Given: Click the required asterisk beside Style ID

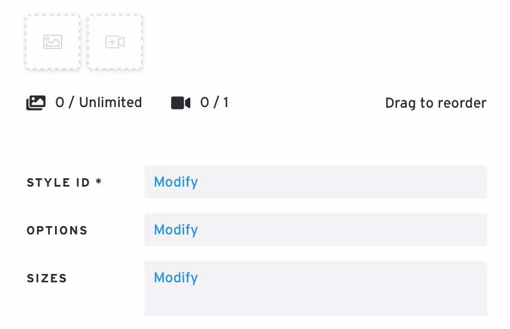Looking at the screenshot, I should [99, 181].
